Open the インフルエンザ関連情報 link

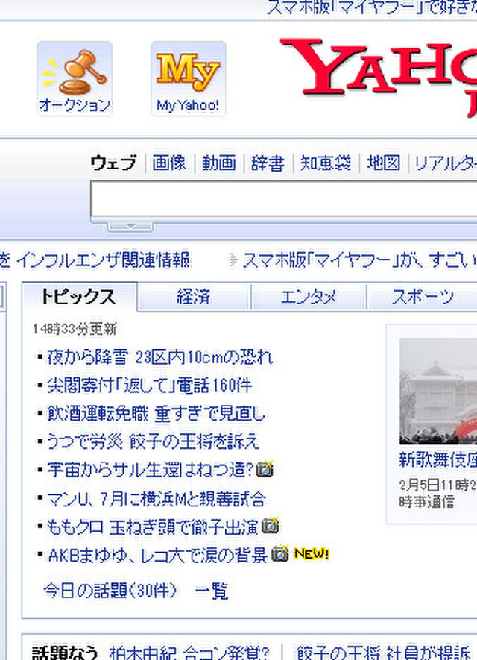[103, 260]
